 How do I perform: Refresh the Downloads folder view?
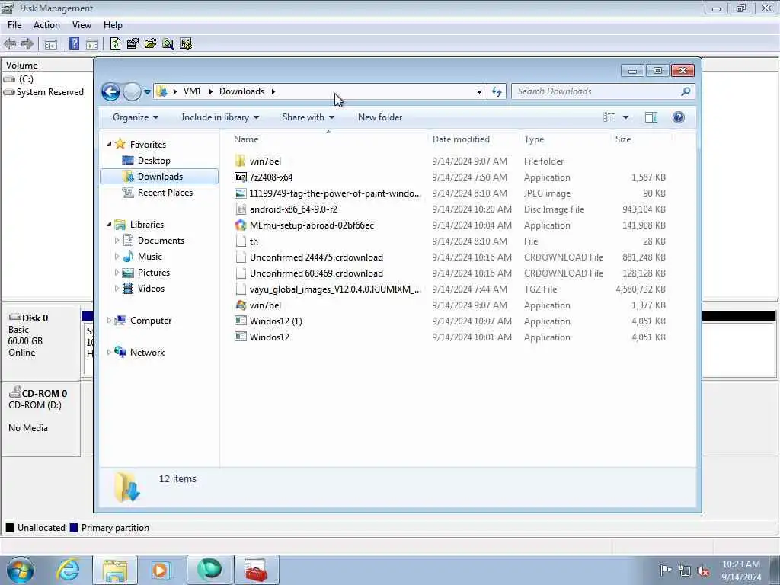point(497,91)
